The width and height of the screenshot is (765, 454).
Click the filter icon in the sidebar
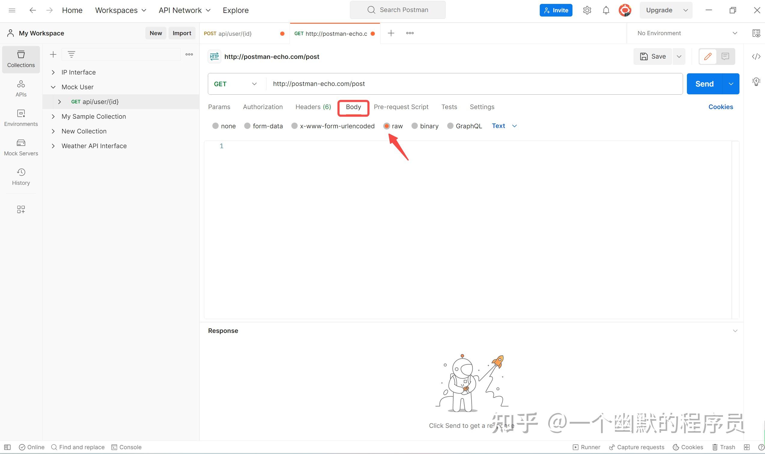pos(71,54)
